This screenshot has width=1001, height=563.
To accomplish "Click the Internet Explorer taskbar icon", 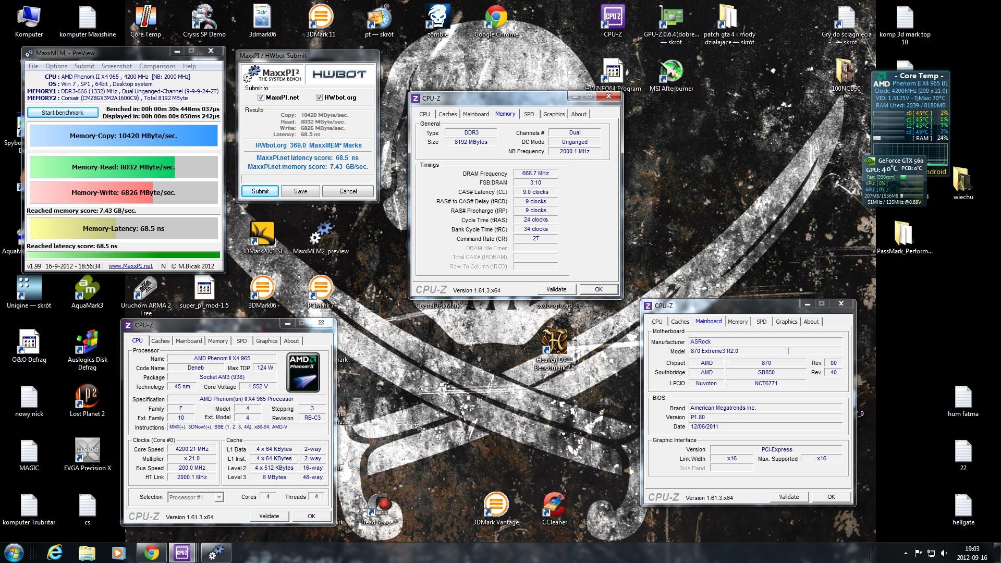I will tap(55, 553).
